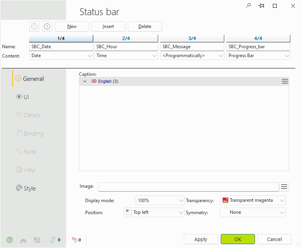Open the Caption hamburger menu icon
Viewport: 302px width, 248px height.
pyautogui.click(x=285, y=81)
